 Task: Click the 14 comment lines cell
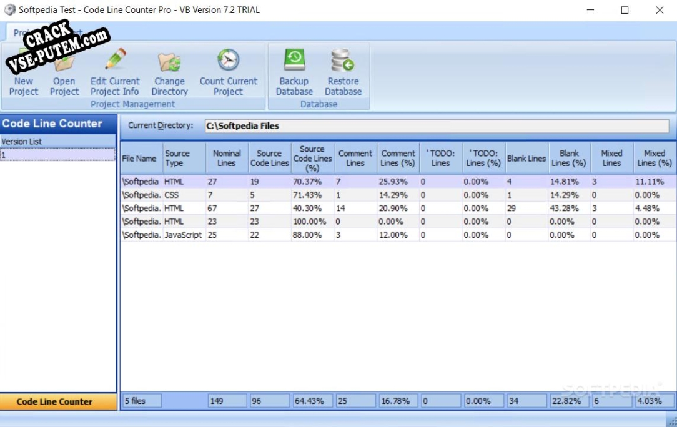pyautogui.click(x=355, y=208)
